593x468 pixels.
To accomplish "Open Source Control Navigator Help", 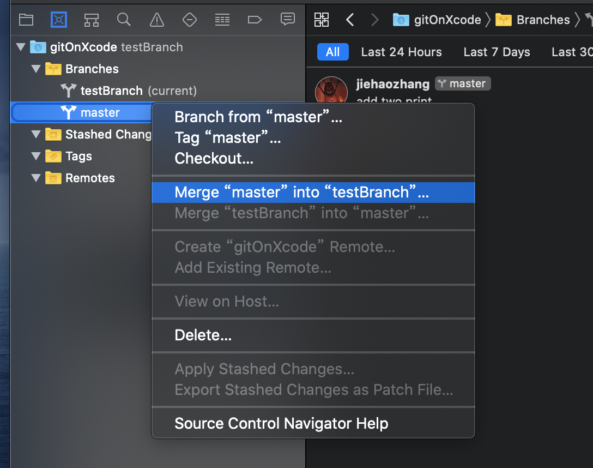I will pos(313,423).
